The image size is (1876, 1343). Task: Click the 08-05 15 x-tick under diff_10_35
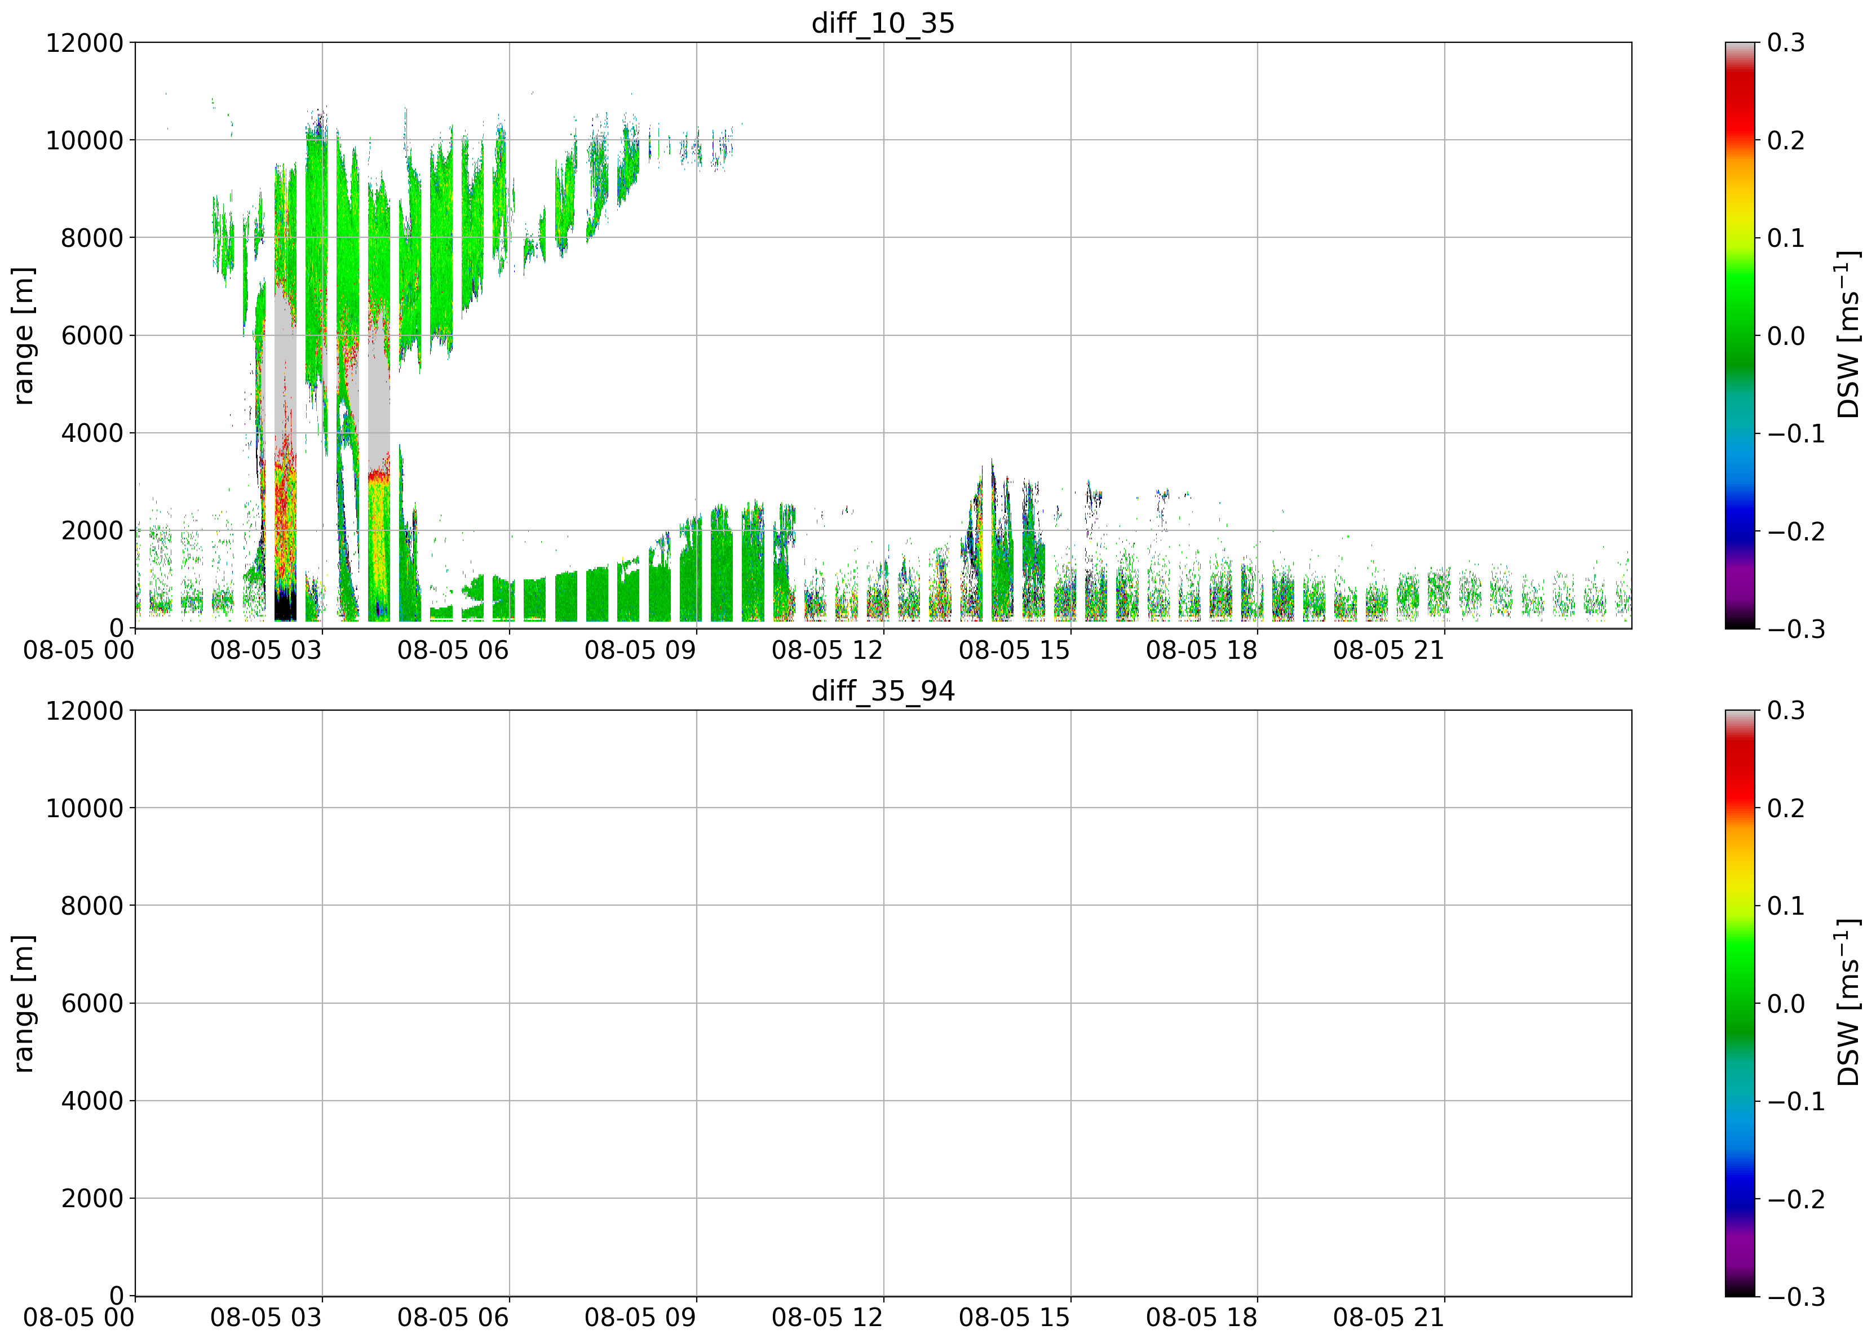point(1014,650)
